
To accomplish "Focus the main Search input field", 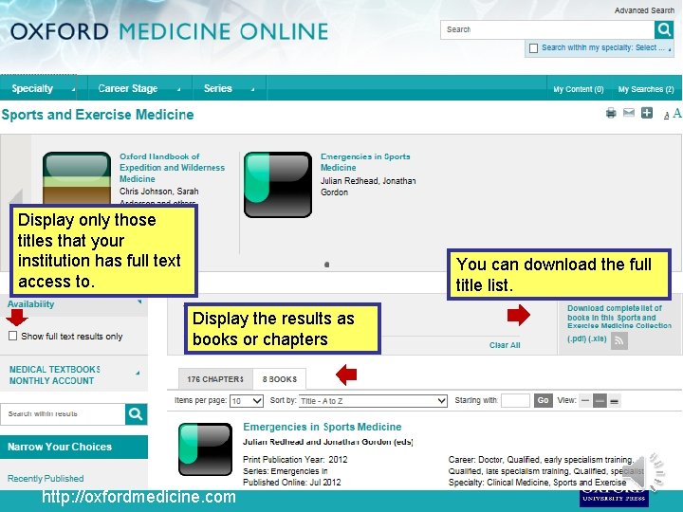I will click(547, 29).
